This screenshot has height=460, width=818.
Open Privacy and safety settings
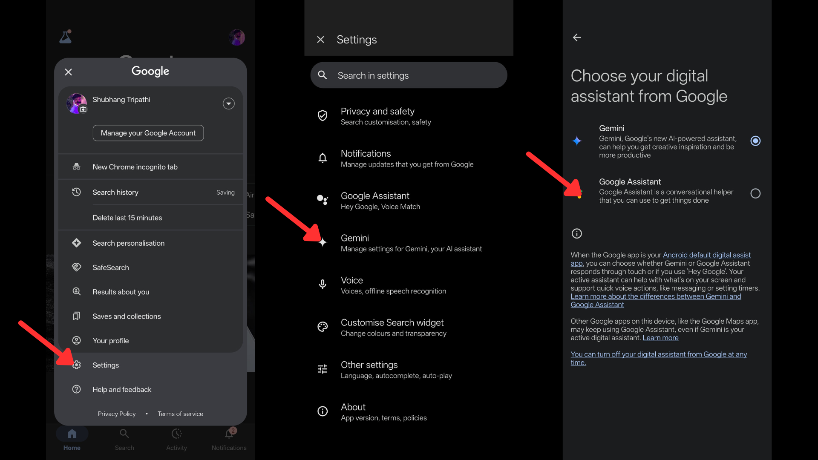[x=409, y=116]
